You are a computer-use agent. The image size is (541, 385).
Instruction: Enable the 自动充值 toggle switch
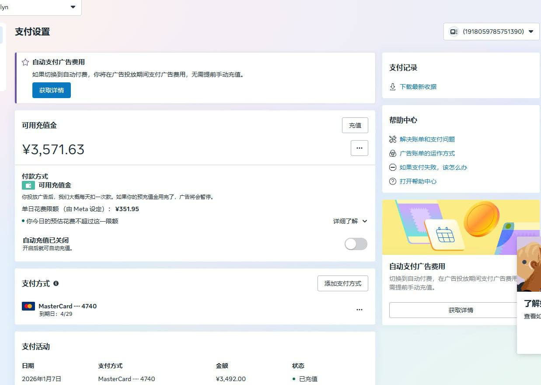tap(356, 244)
